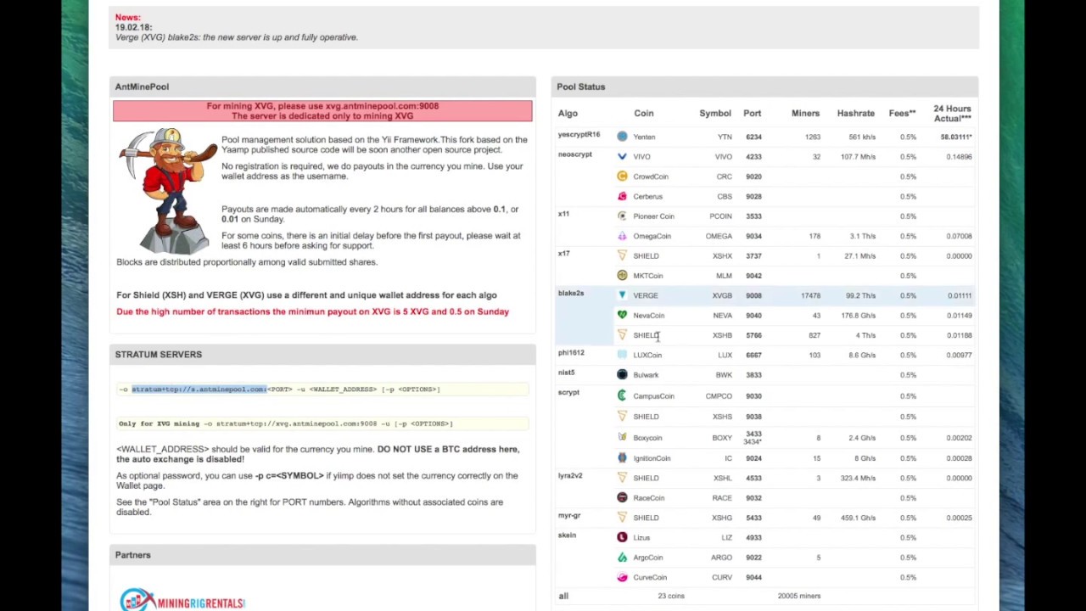Click the NevaCoin heart icon
Screen dimensions: 1086x611
click(x=622, y=315)
